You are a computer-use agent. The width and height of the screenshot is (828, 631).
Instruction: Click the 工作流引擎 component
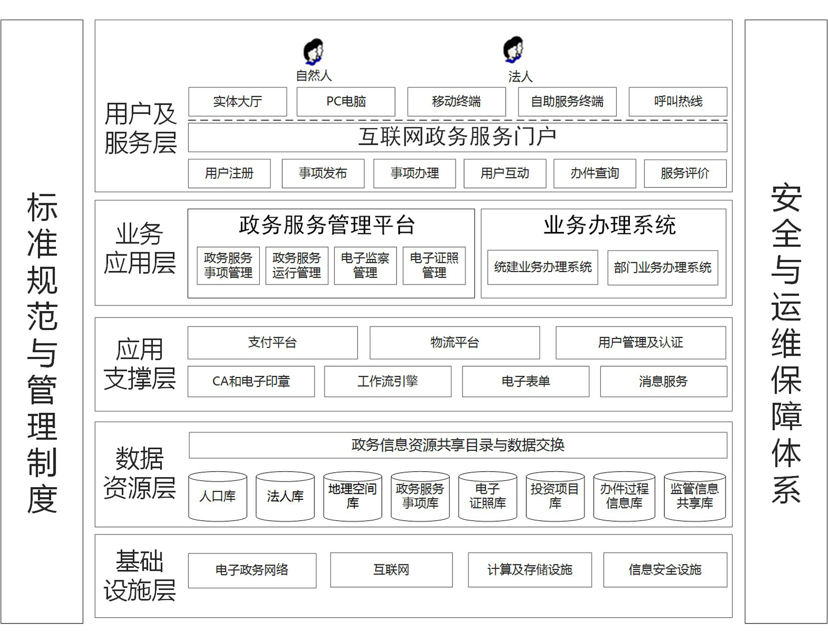387,382
